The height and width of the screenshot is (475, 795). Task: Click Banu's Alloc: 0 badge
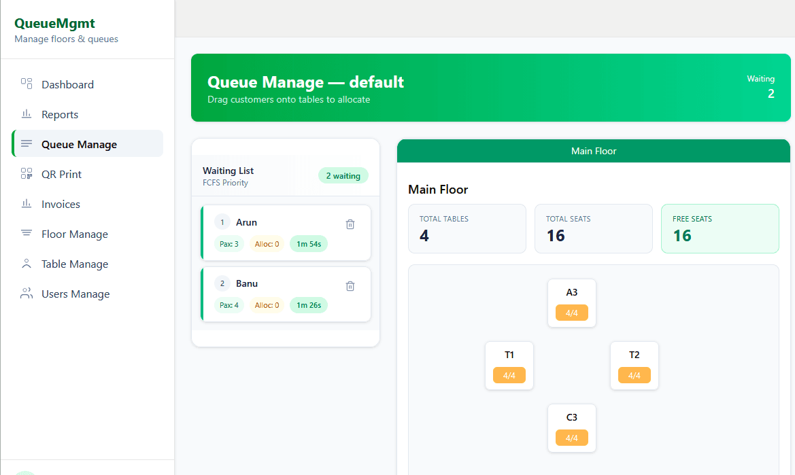pos(267,305)
